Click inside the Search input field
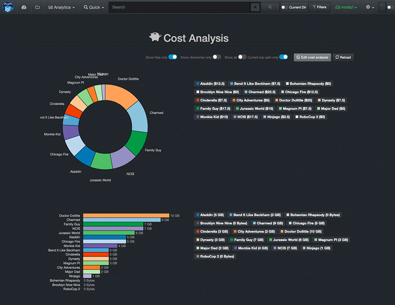This screenshot has height=305, width=395. tap(179, 7)
